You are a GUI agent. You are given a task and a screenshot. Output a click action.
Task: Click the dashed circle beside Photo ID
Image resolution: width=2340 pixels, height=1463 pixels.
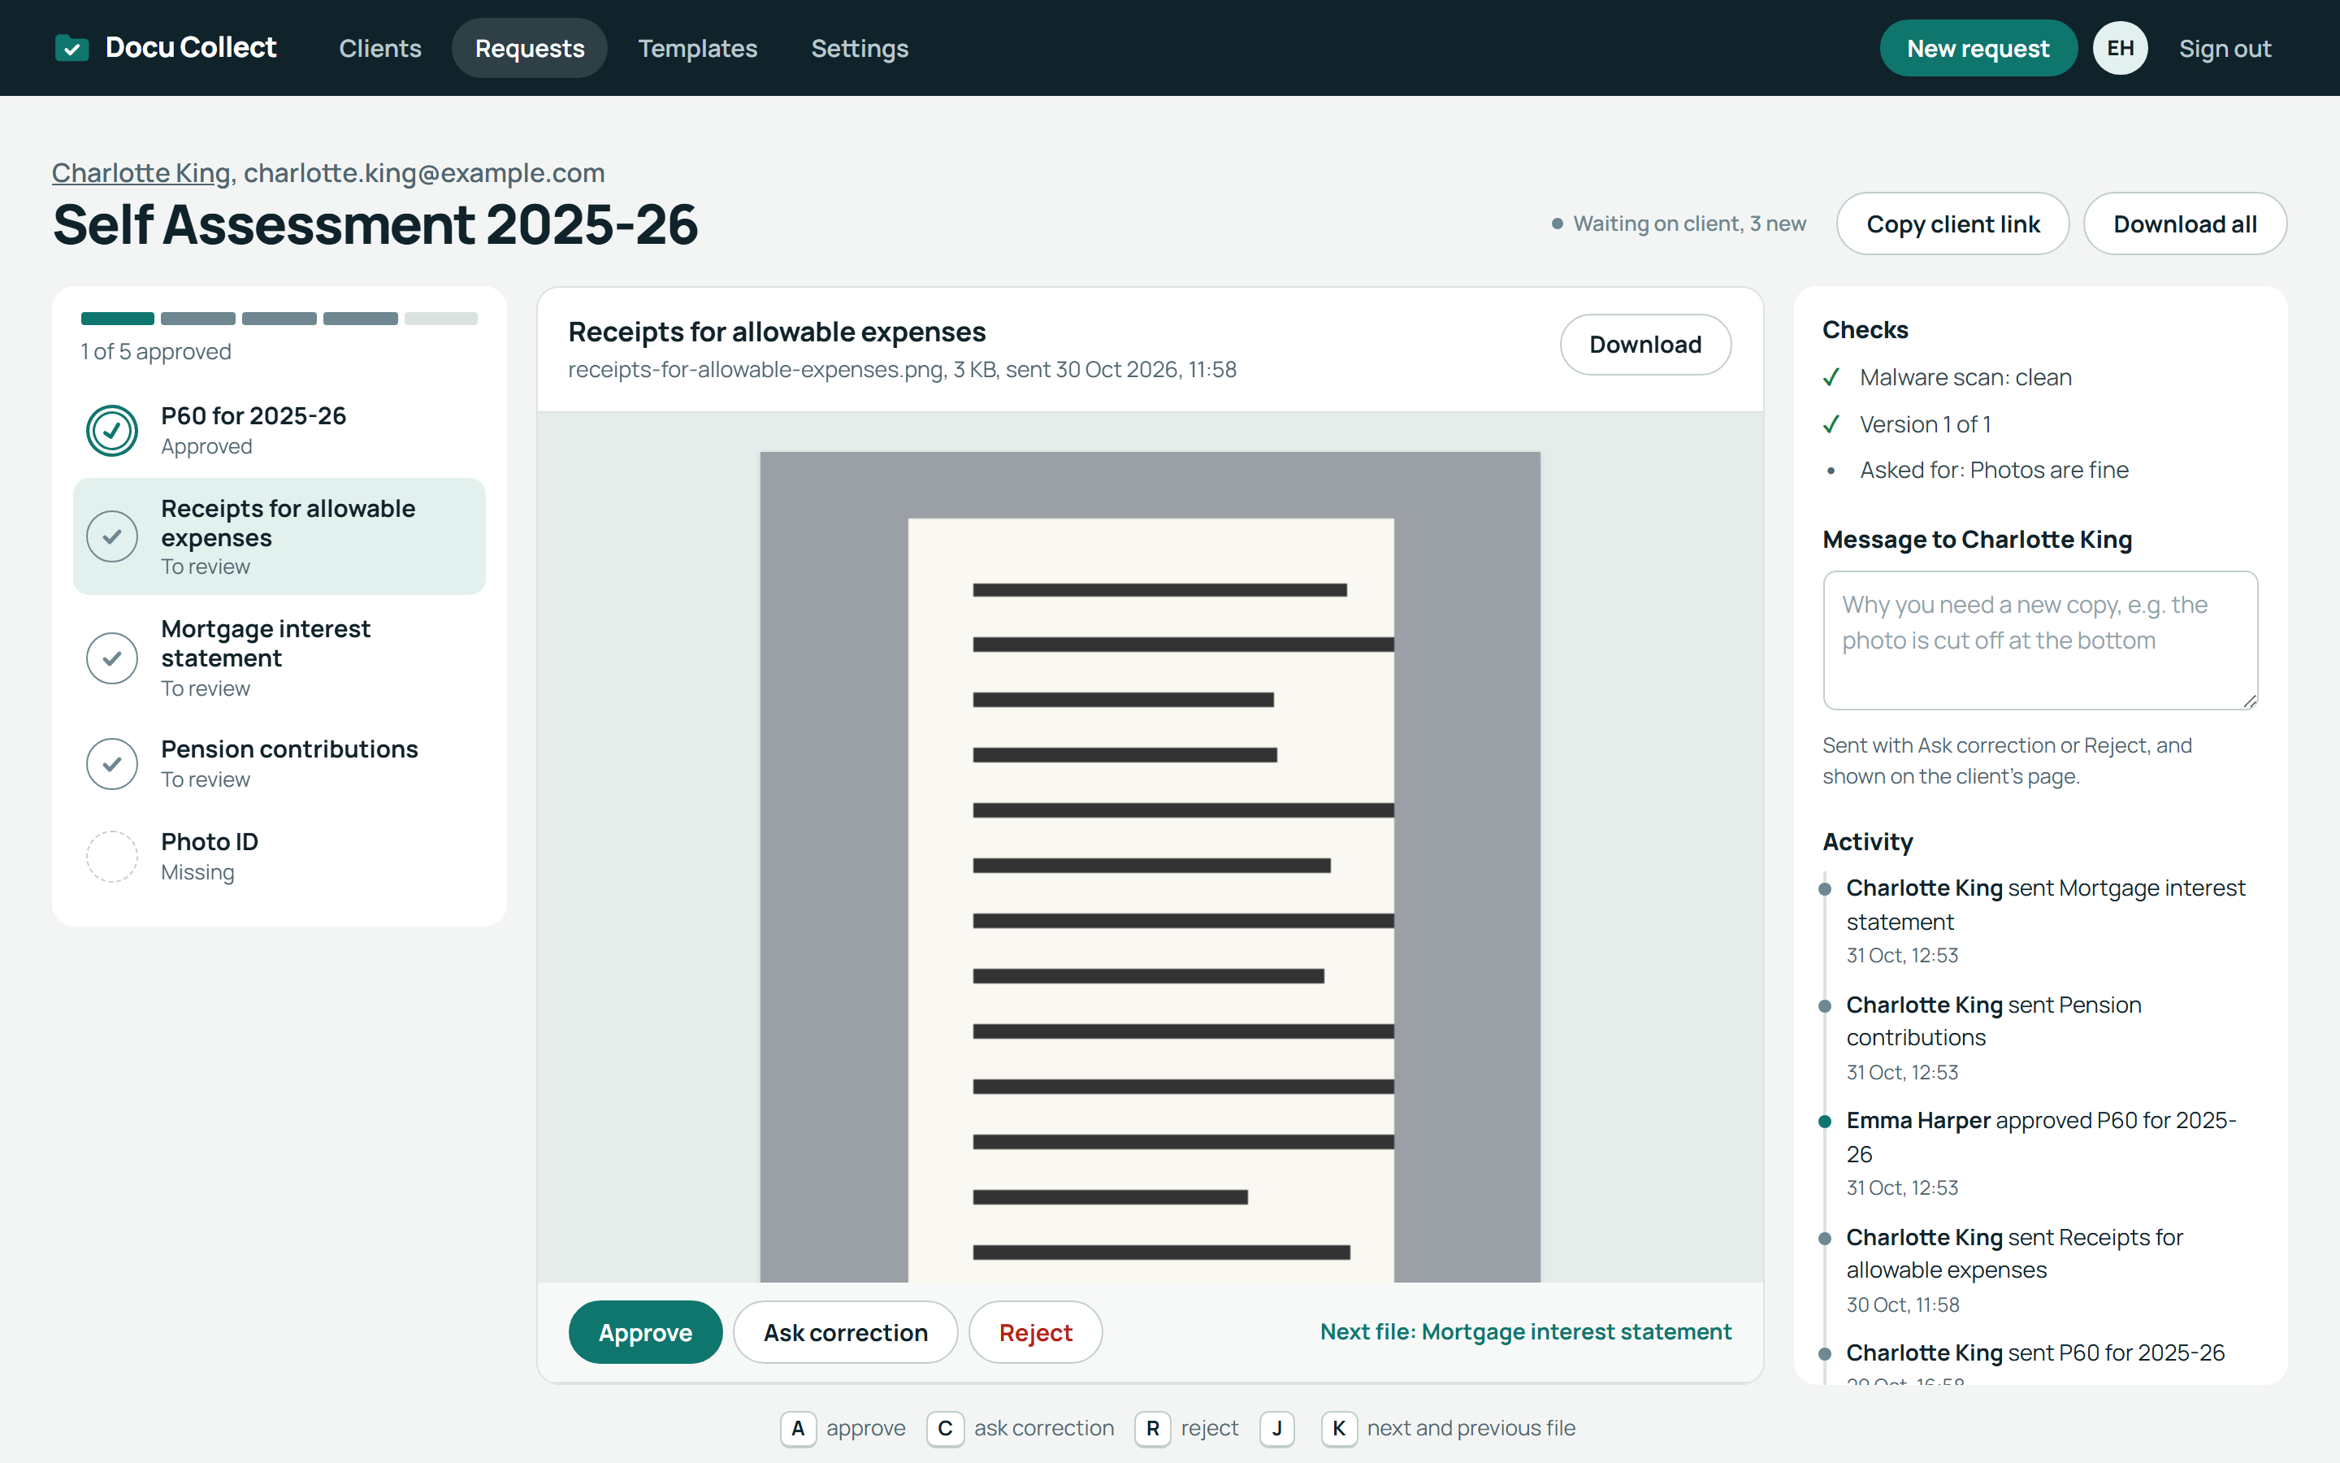point(112,857)
